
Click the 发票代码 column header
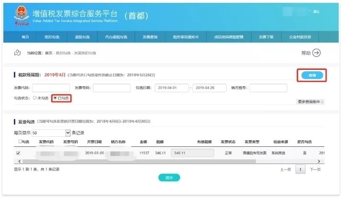[46, 142]
